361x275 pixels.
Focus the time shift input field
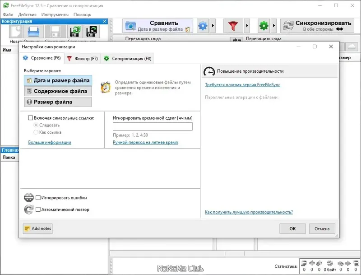tap(153, 126)
